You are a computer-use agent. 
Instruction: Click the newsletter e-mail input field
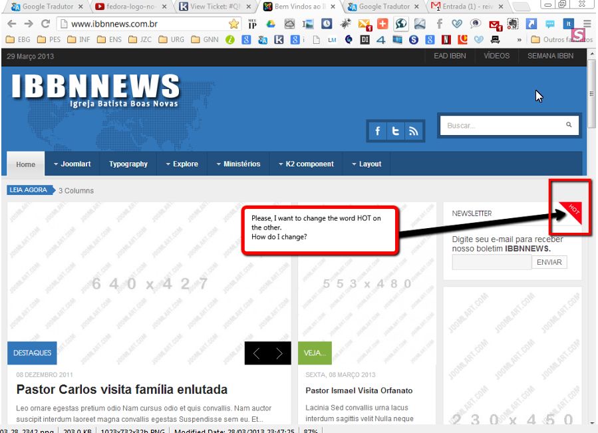(492, 263)
